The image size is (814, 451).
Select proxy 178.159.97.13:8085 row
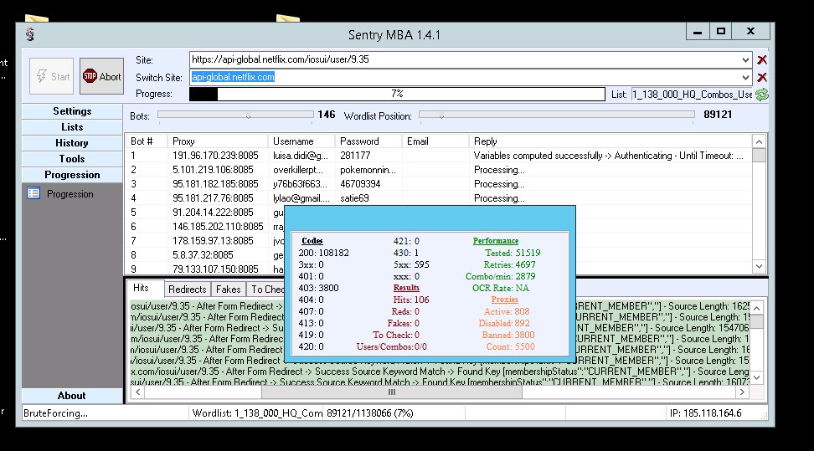click(x=205, y=241)
